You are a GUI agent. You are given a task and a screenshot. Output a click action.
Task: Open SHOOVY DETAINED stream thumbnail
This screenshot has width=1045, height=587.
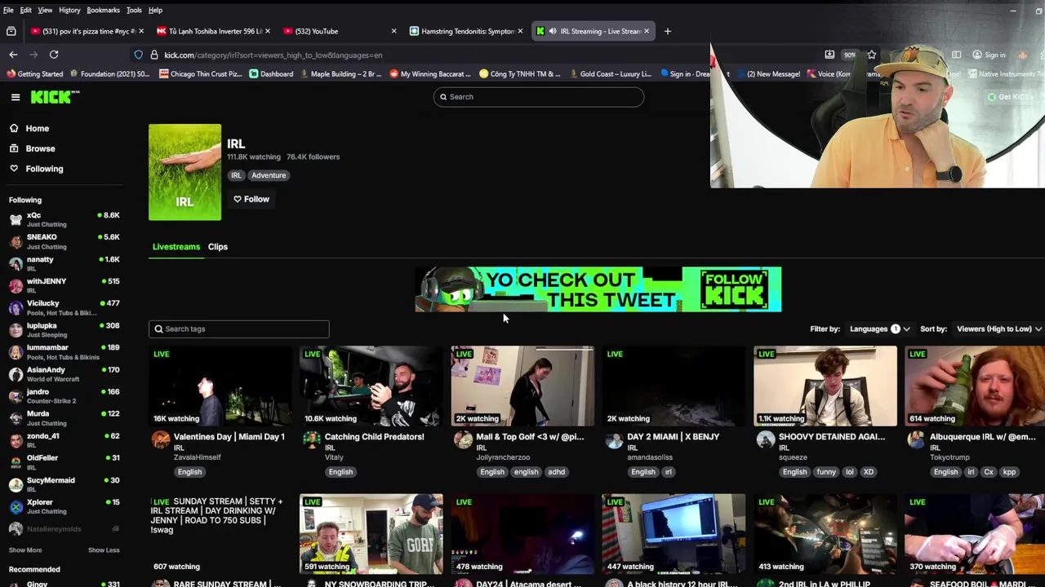pos(825,386)
